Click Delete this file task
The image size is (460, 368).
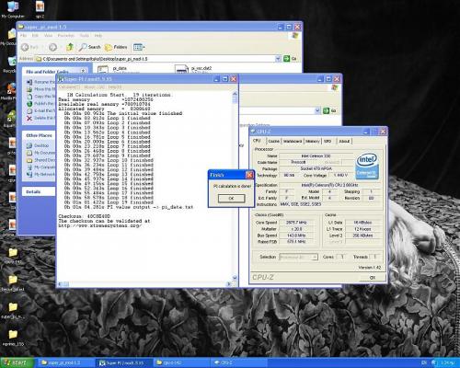click(41, 118)
